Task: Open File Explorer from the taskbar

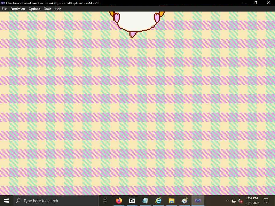Action: pos(172,201)
